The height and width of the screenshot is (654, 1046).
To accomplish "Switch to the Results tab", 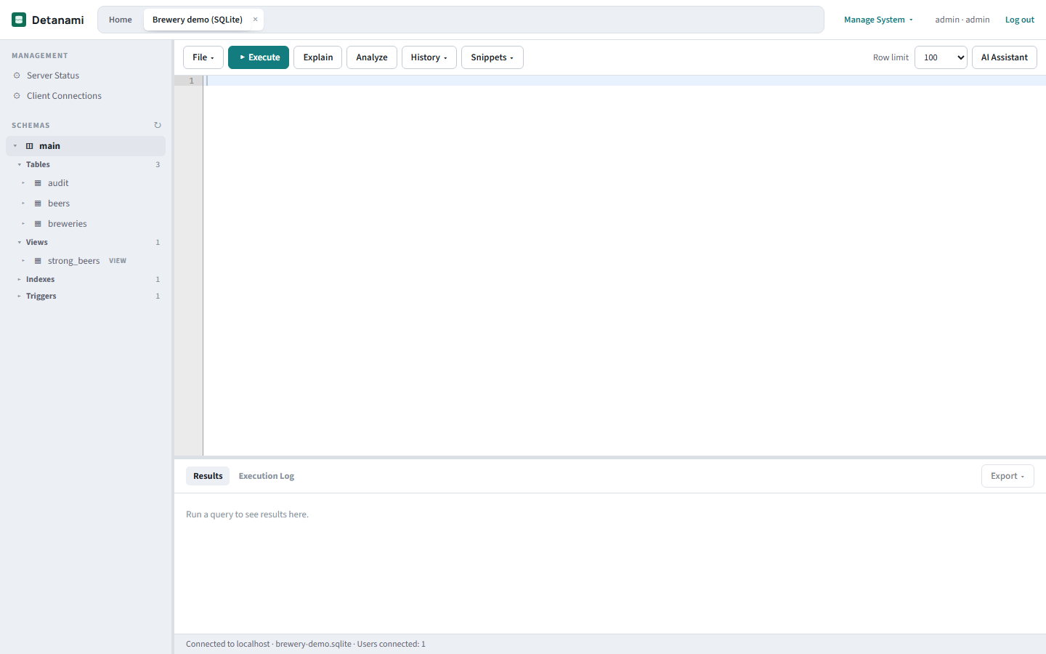I will coord(208,476).
